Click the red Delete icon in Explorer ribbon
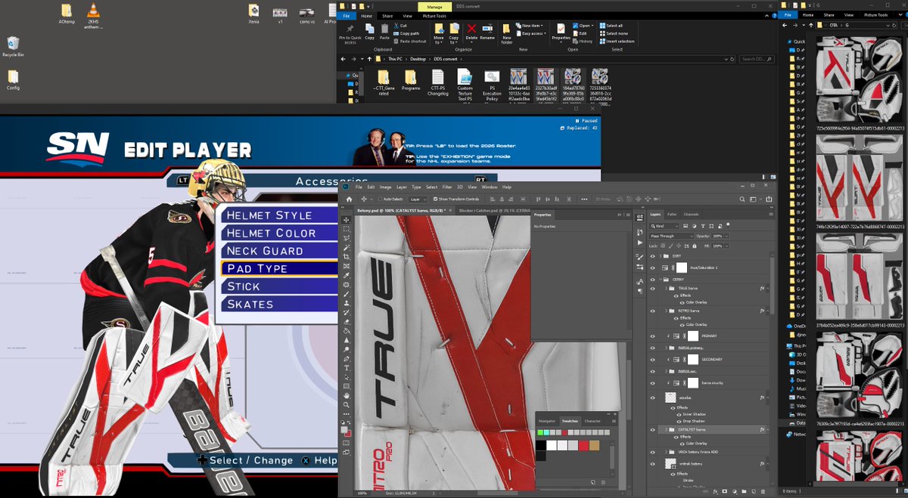 tap(472, 29)
